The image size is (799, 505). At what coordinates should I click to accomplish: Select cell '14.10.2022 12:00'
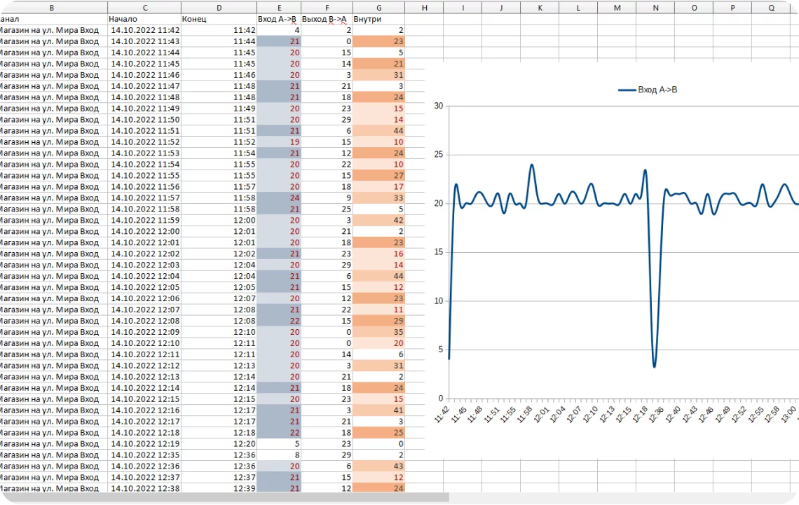(144, 232)
